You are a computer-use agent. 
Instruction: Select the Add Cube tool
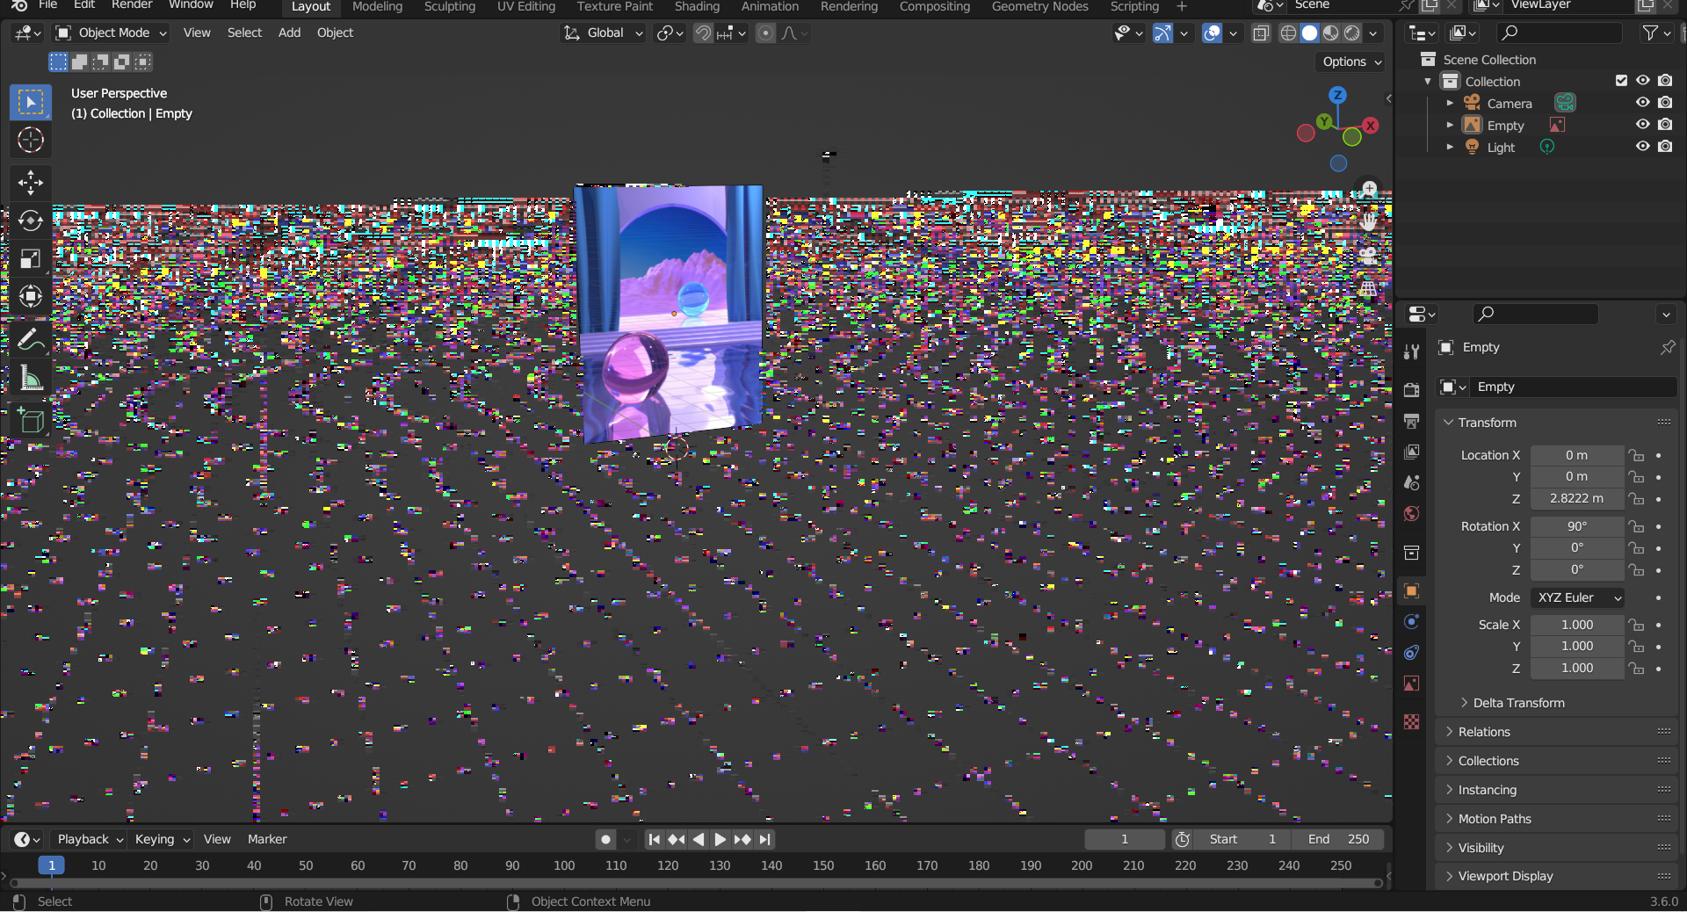click(31, 421)
